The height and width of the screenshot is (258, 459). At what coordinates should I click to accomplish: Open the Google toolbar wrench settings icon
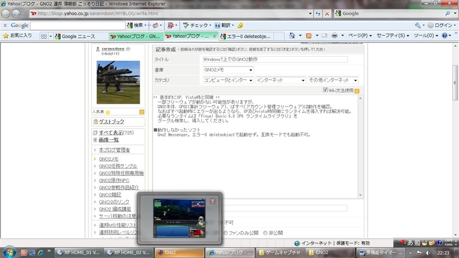(418, 25)
